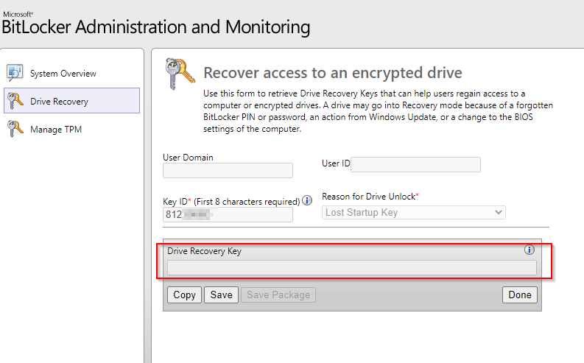Screen dimensions: 584x363
Task: Click the large keys header icon
Action: (180, 73)
